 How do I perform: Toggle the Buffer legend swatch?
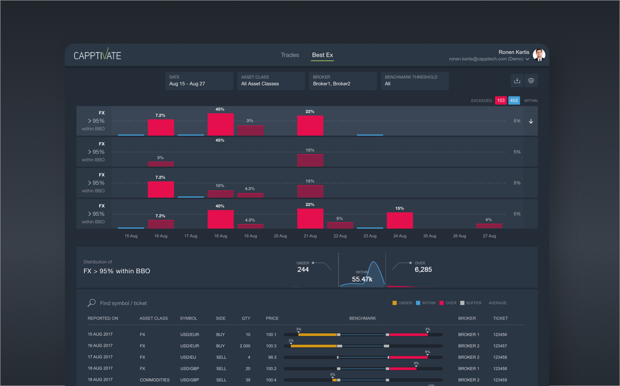[x=462, y=303]
